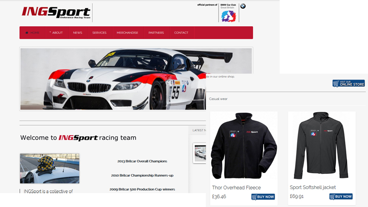The image size is (368, 207).
Task: Click the Welcome to INGSport racing team heading
Action: click(x=78, y=138)
